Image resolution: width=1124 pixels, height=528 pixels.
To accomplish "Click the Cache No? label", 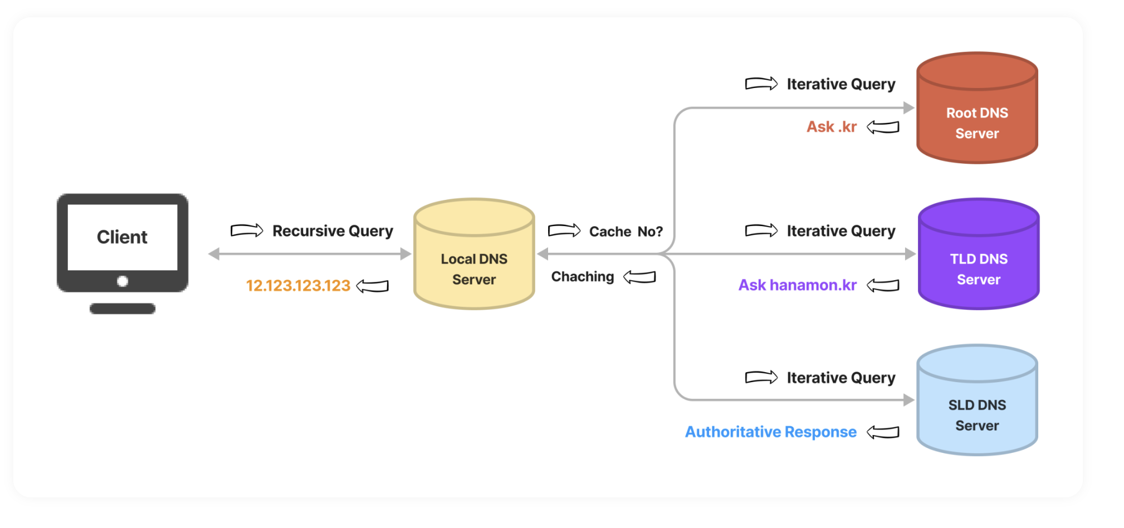I will (x=626, y=231).
